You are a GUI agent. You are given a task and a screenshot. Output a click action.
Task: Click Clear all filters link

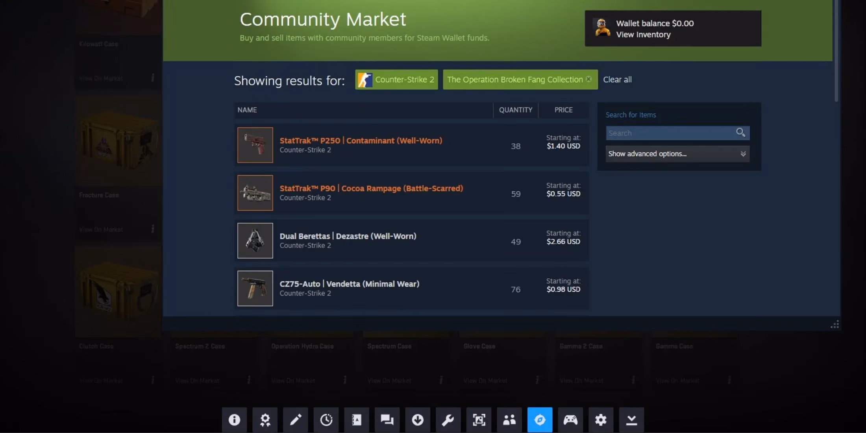[x=617, y=80]
